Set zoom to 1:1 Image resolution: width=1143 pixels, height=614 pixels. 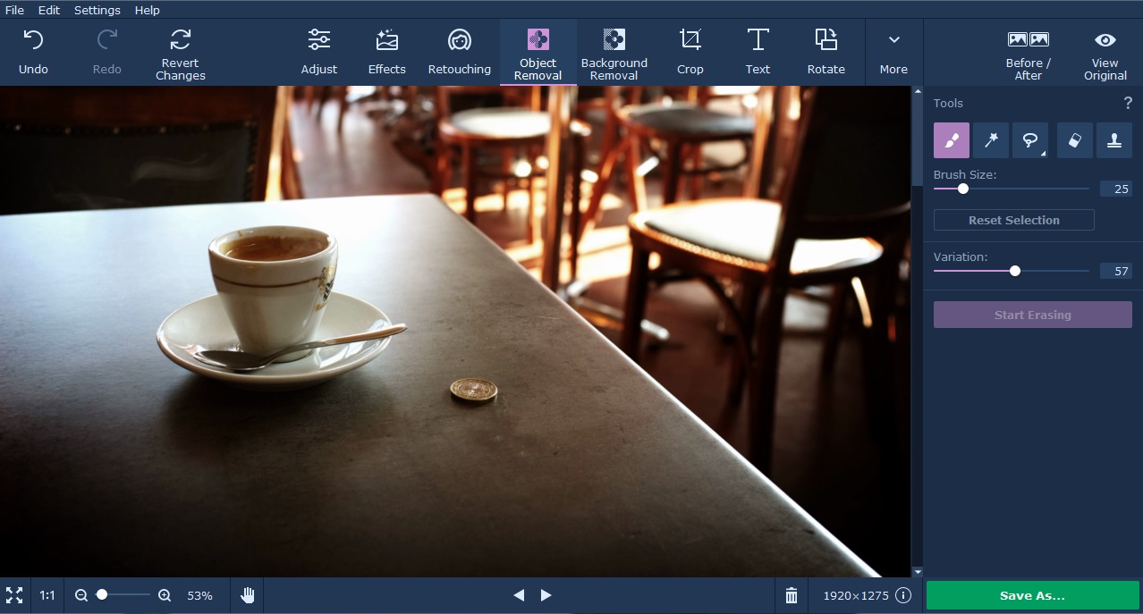(47, 595)
